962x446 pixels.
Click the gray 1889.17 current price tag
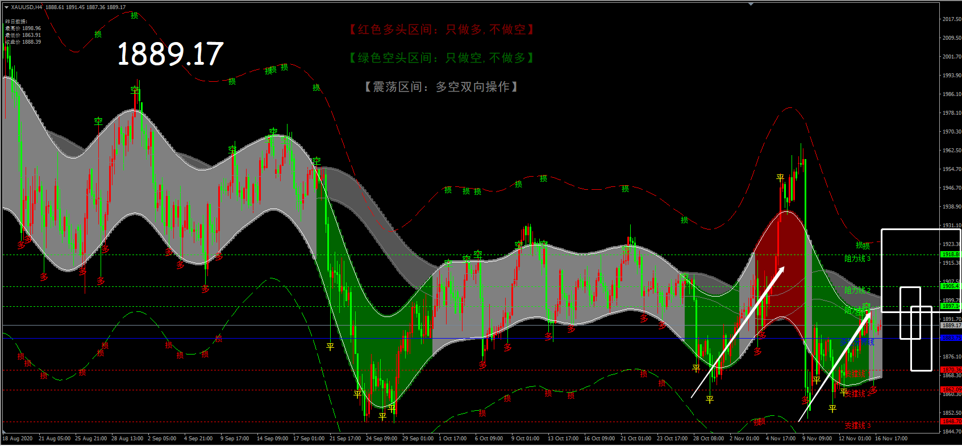click(x=951, y=326)
